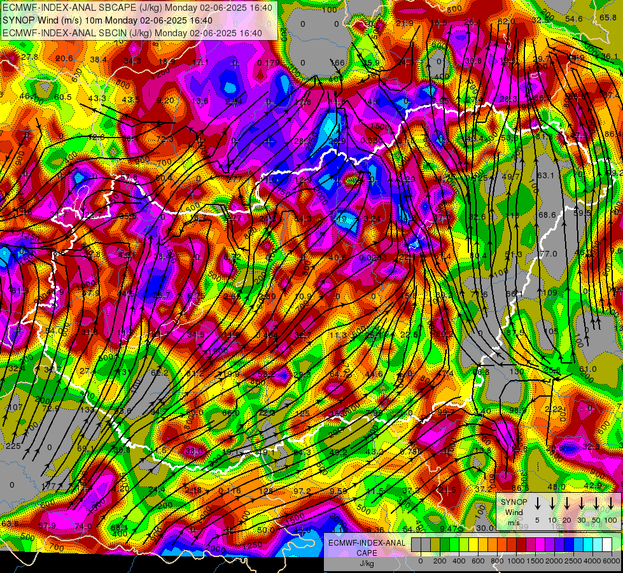The width and height of the screenshot is (623, 573).
Task: Click the map value 105
Action: tap(551, 332)
